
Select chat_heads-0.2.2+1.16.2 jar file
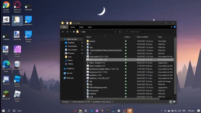point(130,56)
